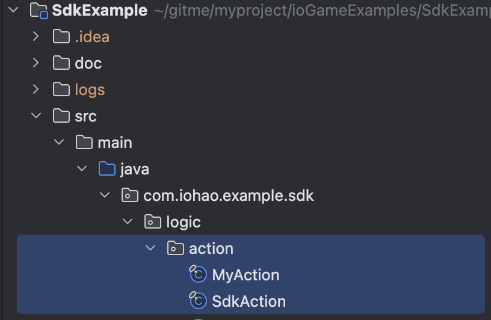Click the SdkAction class icon
The height and width of the screenshot is (320, 491).
pos(198,300)
